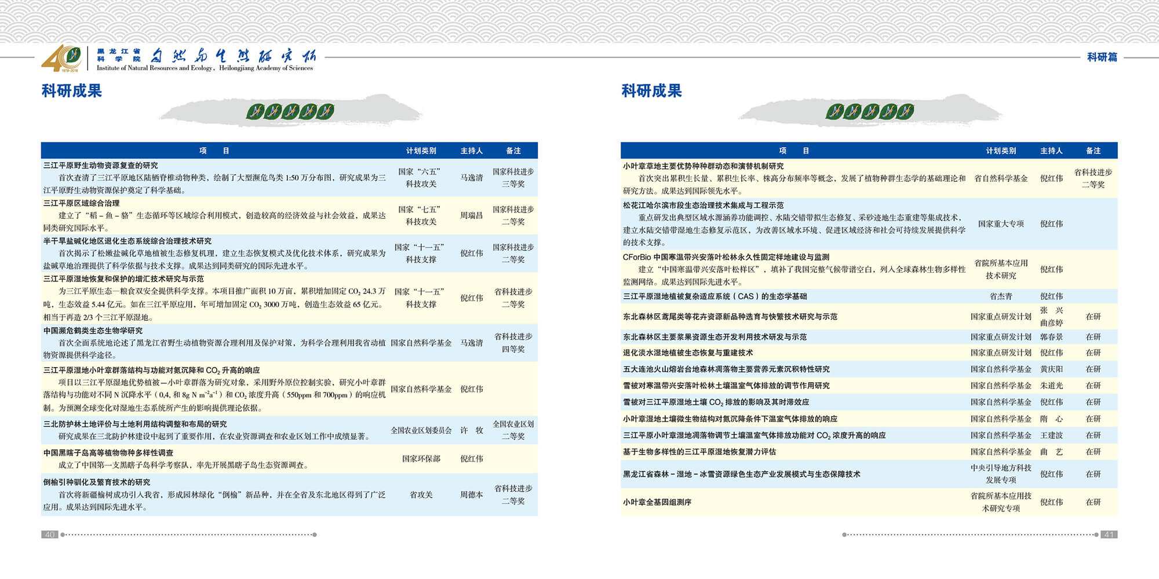
Task: Click '备注' column header in right table
Action: click(x=1093, y=151)
